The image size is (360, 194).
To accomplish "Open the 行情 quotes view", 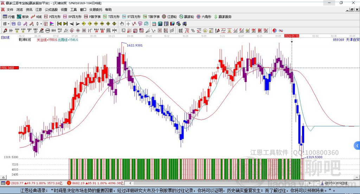I will 9,17.
